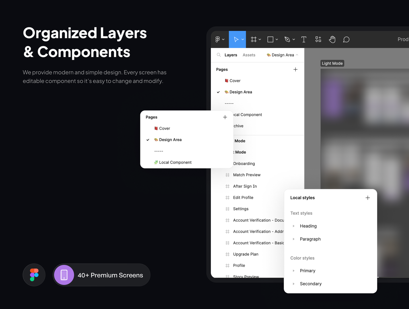Open the Resources components tool
409x309 pixels.
click(318, 39)
